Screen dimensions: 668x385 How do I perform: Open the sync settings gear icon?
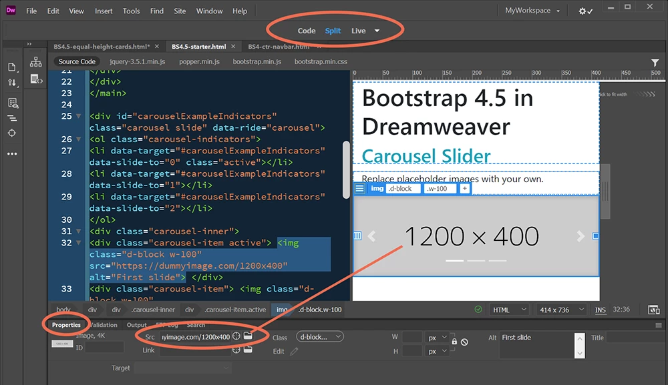[x=585, y=11]
